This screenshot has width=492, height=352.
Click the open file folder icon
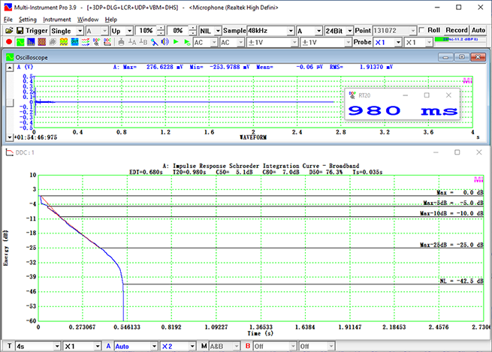click(9, 31)
